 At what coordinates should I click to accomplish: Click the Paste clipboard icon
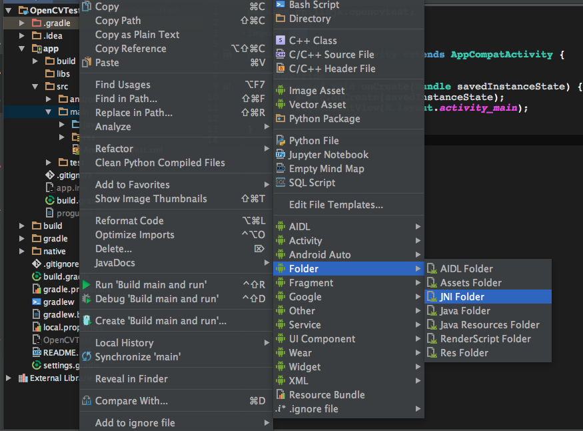click(87, 62)
